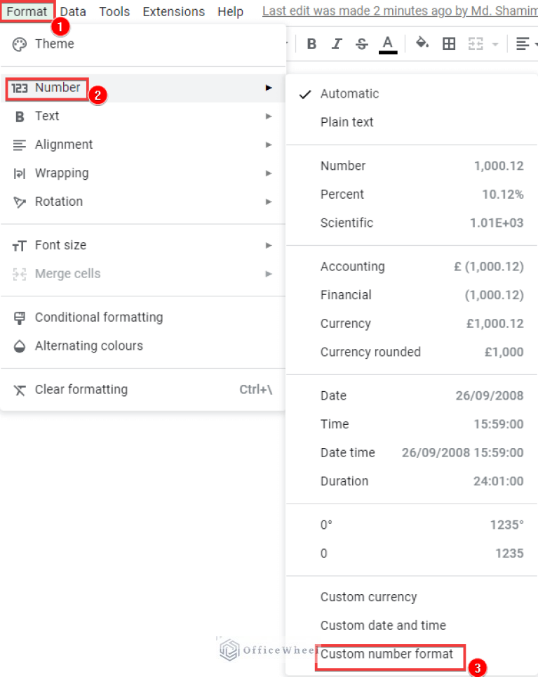This screenshot has height=677, width=538.
Task: Open the Extensions menu
Action: pyautogui.click(x=173, y=11)
